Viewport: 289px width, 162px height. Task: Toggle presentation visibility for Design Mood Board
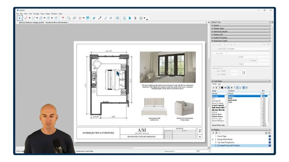[x=269, y=139]
